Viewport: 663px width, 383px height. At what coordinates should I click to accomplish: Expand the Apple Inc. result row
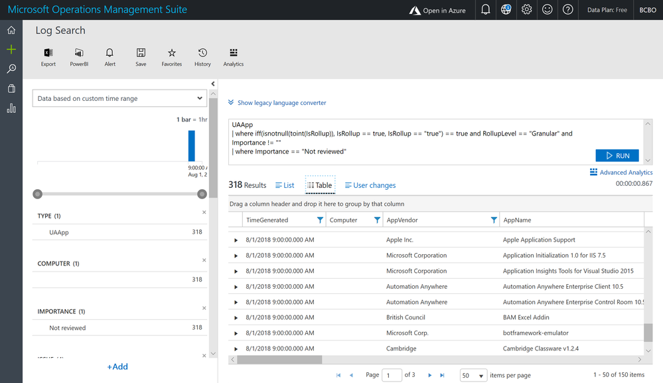tap(236, 240)
